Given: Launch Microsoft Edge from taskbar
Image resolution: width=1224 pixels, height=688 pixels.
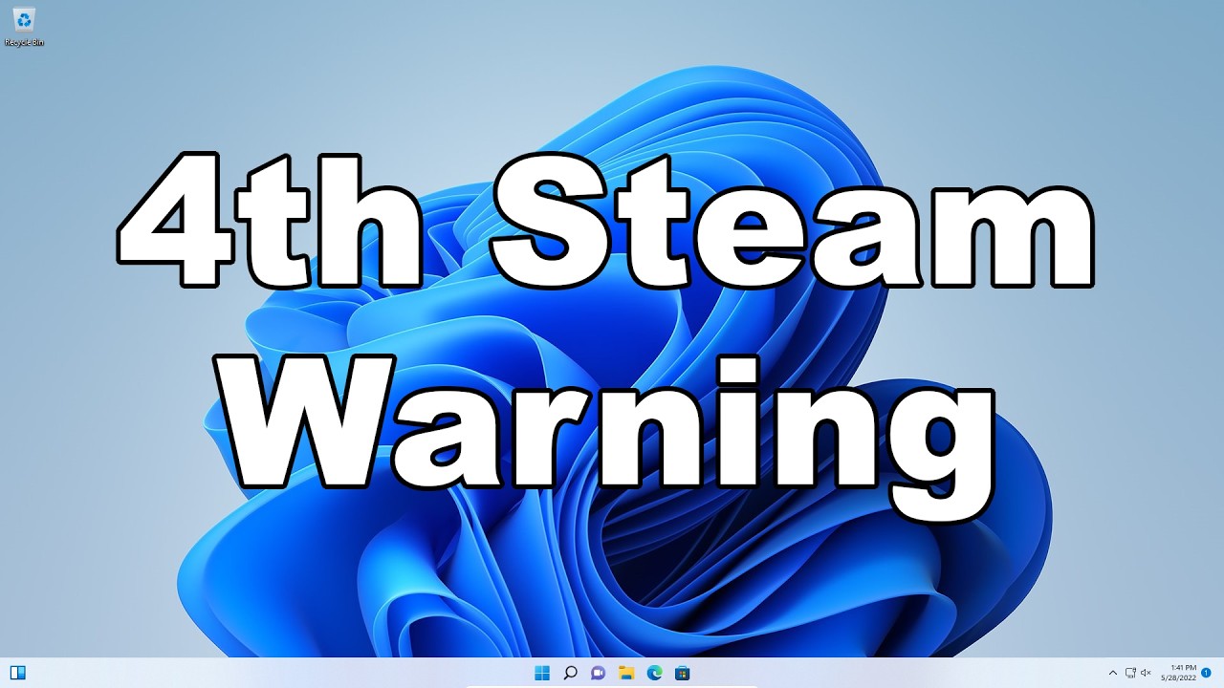Looking at the screenshot, I should click(655, 673).
